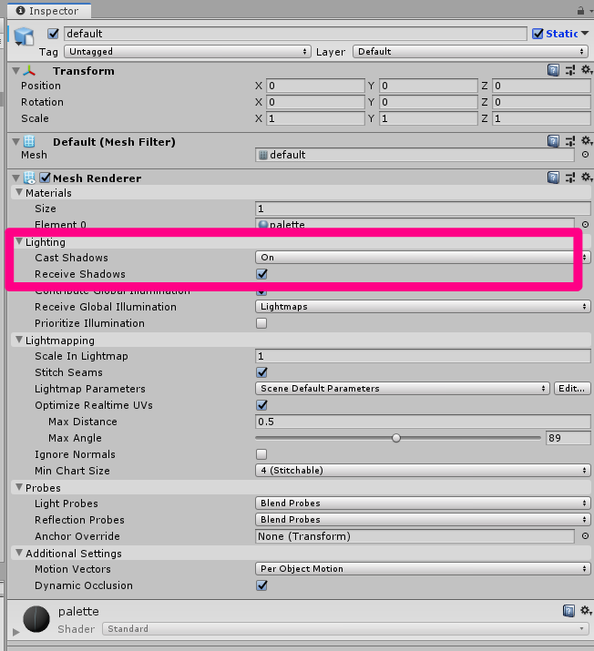Collapse the Mesh Renderer foldout
This screenshot has height=651, width=594.
[16, 178]
